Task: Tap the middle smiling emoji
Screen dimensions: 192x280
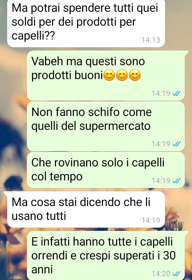Action: [122, 75]
